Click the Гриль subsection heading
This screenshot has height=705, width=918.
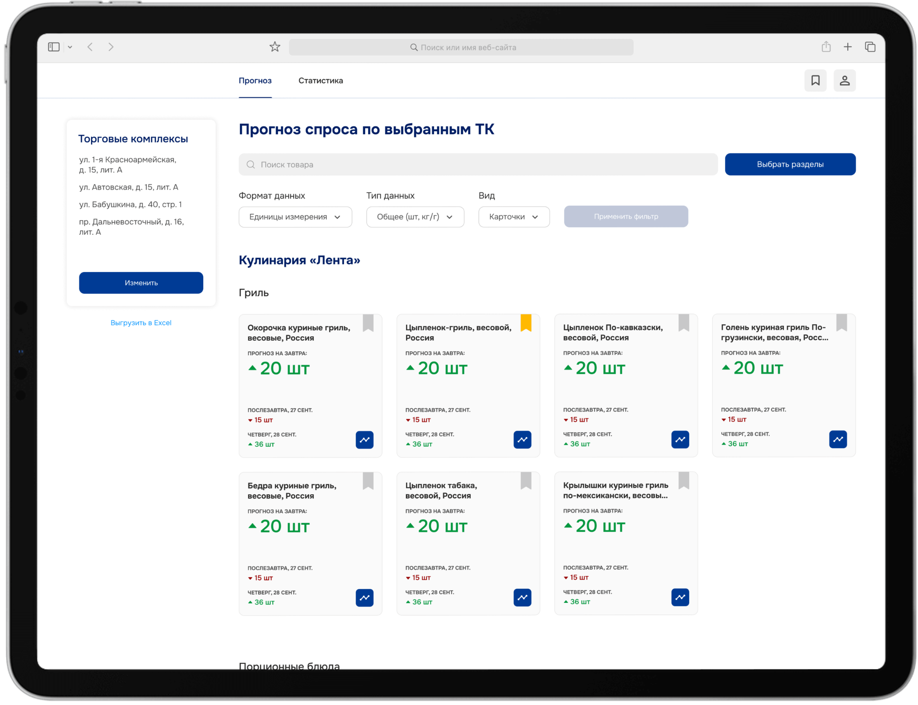(x=254, y=293)
